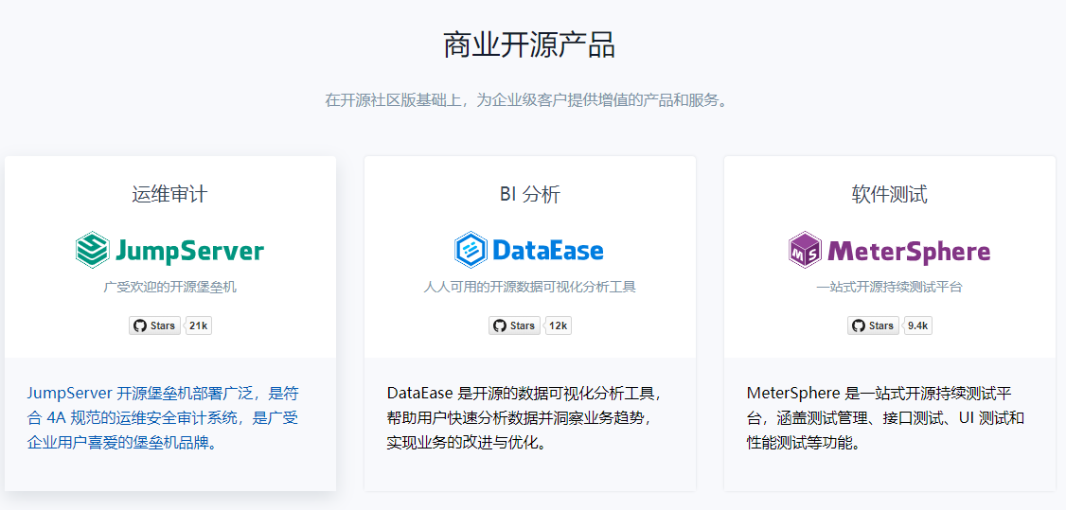
Task: Click the subtitle starting 在开源社区版基础上
Action: point(529,101)
